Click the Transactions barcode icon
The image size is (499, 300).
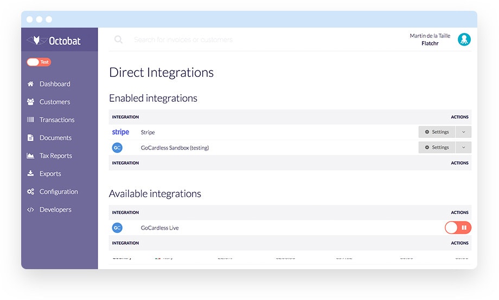pos(30,120)
